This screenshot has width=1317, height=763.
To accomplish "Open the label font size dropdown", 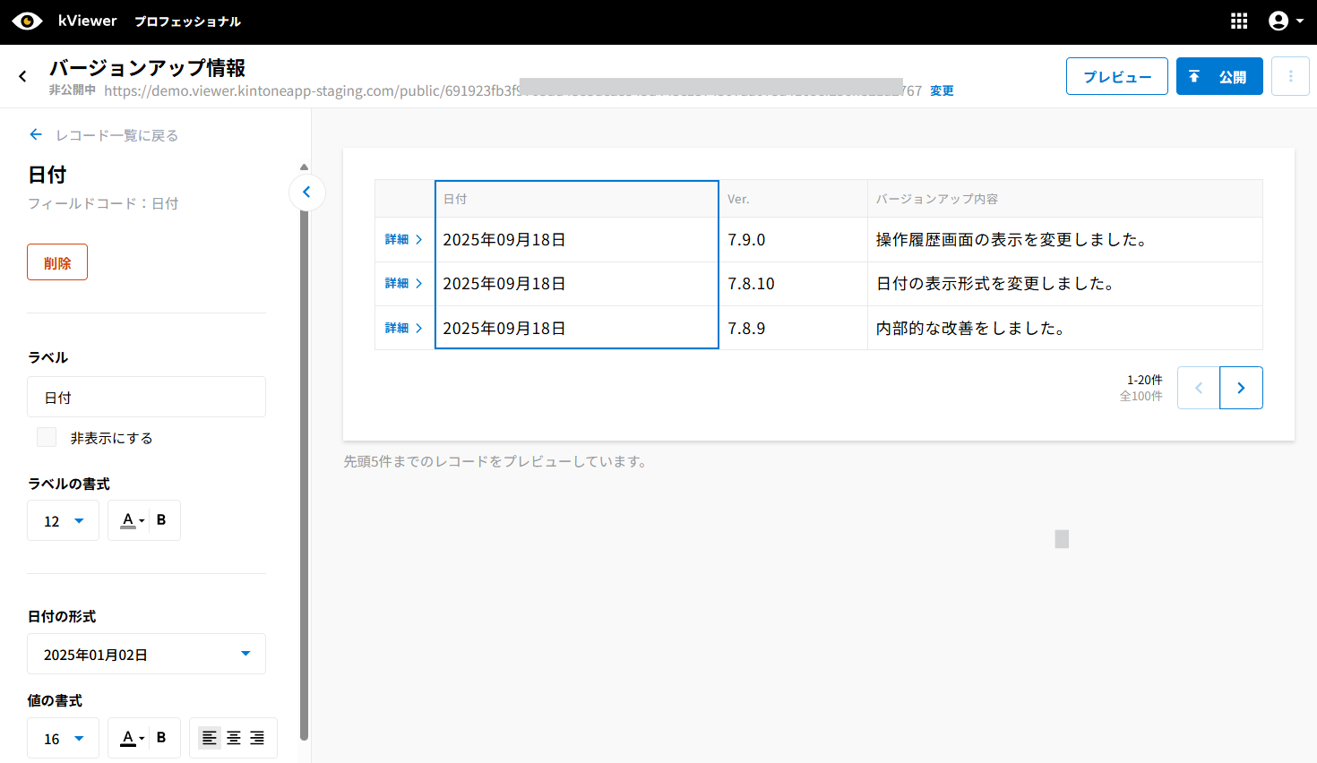I will [63, 520].
